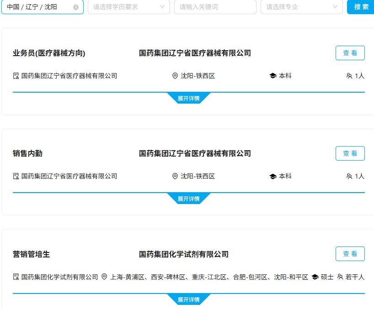Viewport: 374px width, 309px height.
Task: Click graduation cap icon in 销售内勤 card
Action: 273,176
